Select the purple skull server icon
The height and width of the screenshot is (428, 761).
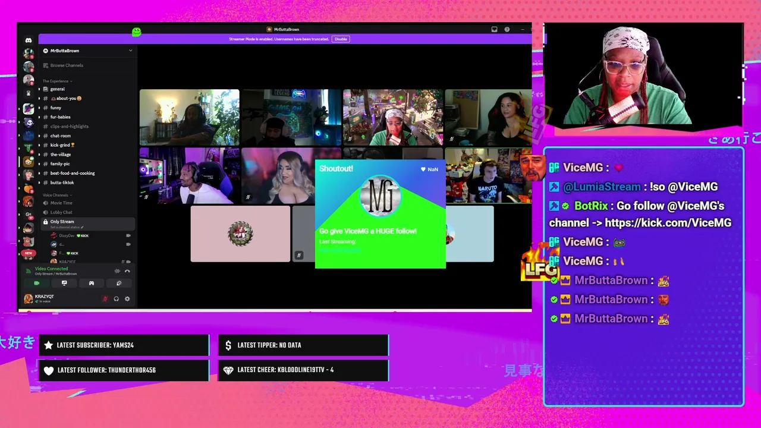click(29, 122)
